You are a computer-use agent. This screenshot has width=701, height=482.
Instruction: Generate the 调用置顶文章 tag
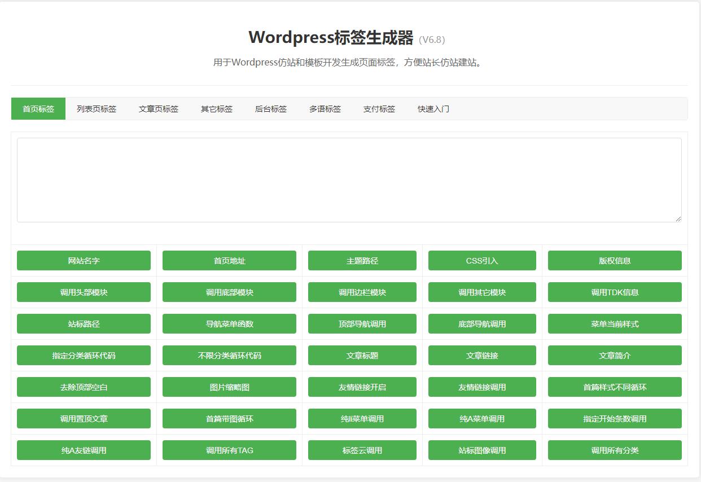click(84, 418)
